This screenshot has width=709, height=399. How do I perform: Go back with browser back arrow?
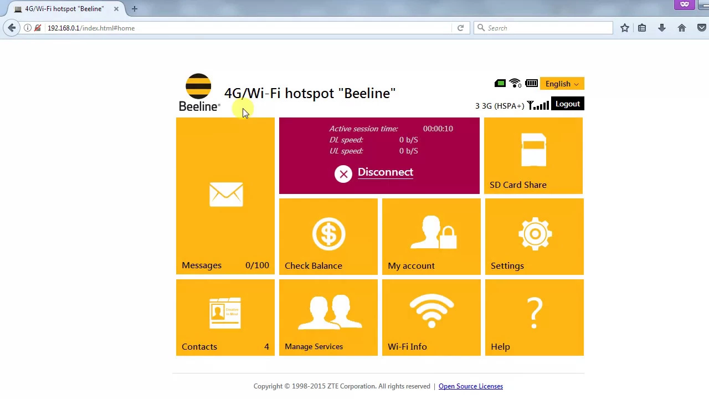(12, 28)
